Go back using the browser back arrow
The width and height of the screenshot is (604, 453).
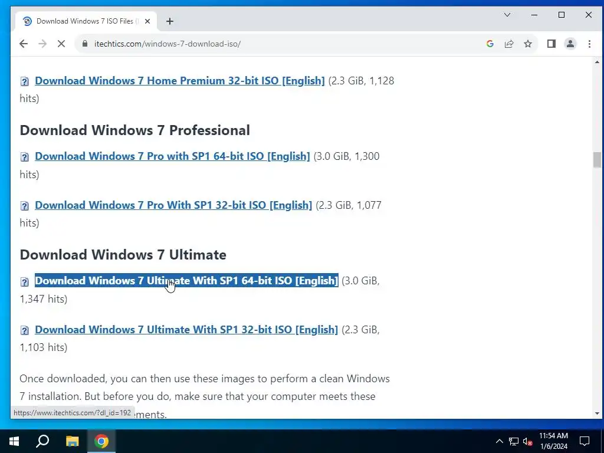coord(24,44)
